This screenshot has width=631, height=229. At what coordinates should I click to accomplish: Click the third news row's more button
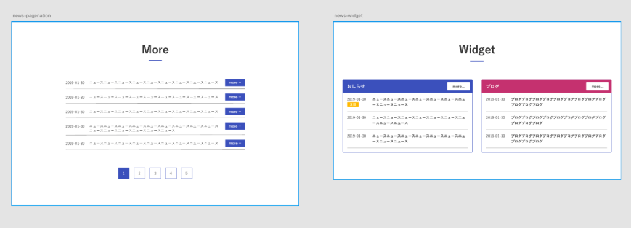[235, 112]
